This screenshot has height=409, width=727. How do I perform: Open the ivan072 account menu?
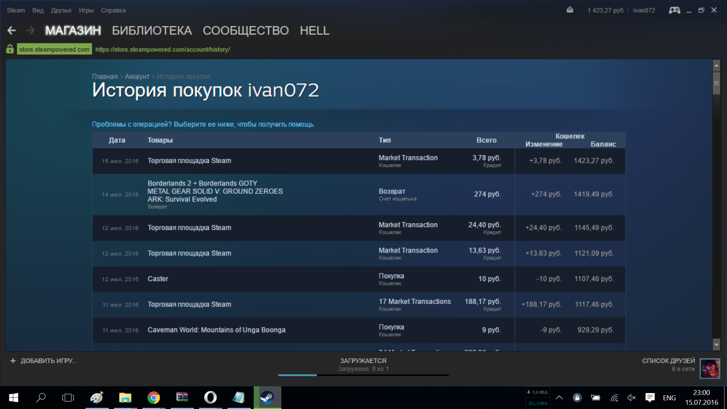pos(644,10)
